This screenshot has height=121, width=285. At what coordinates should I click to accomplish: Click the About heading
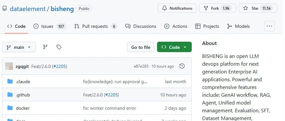point(210,43)
